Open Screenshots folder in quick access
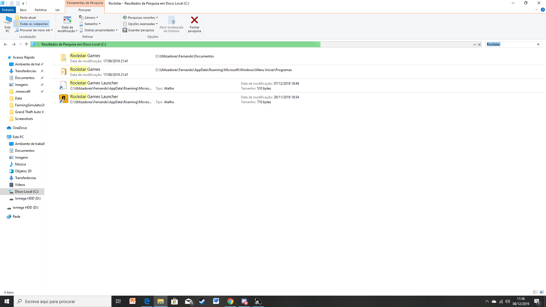546x307 pixels. [24, 119]
